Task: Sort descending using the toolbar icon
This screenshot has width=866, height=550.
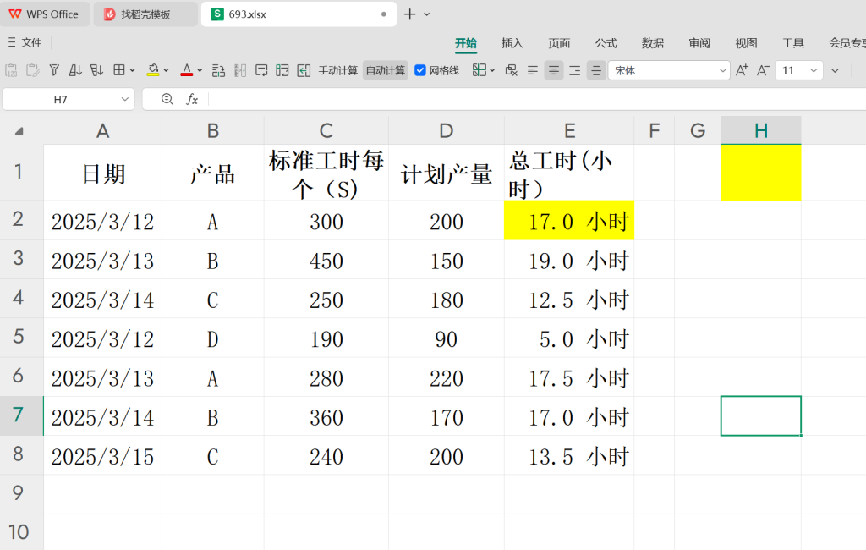Action: click(96, 70)
